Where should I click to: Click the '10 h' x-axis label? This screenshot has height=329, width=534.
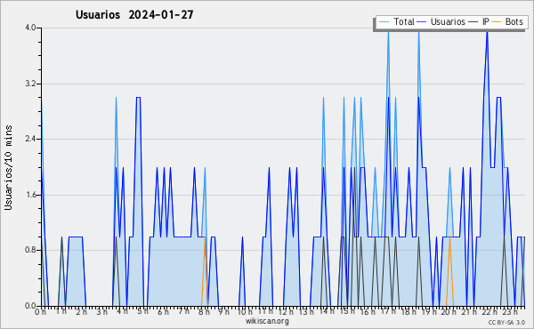(245, 312)
